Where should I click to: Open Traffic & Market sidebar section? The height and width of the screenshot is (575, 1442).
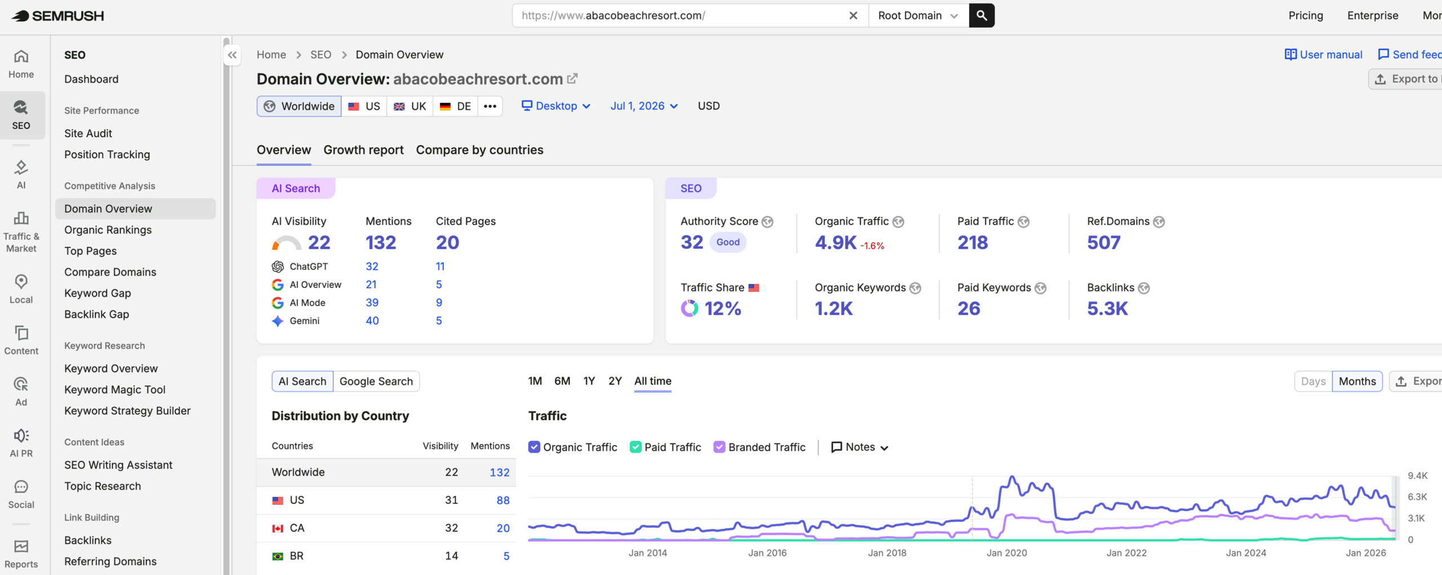tap(21, 232)
